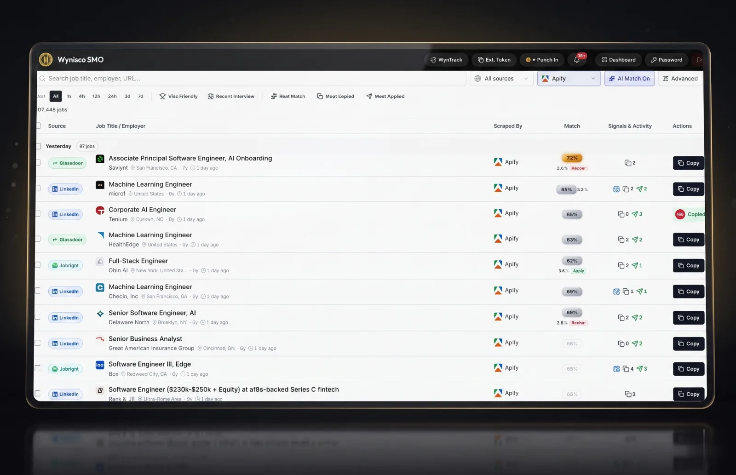Click the Password button
This screenshot has height=475, width=736.
pos(667,60)
